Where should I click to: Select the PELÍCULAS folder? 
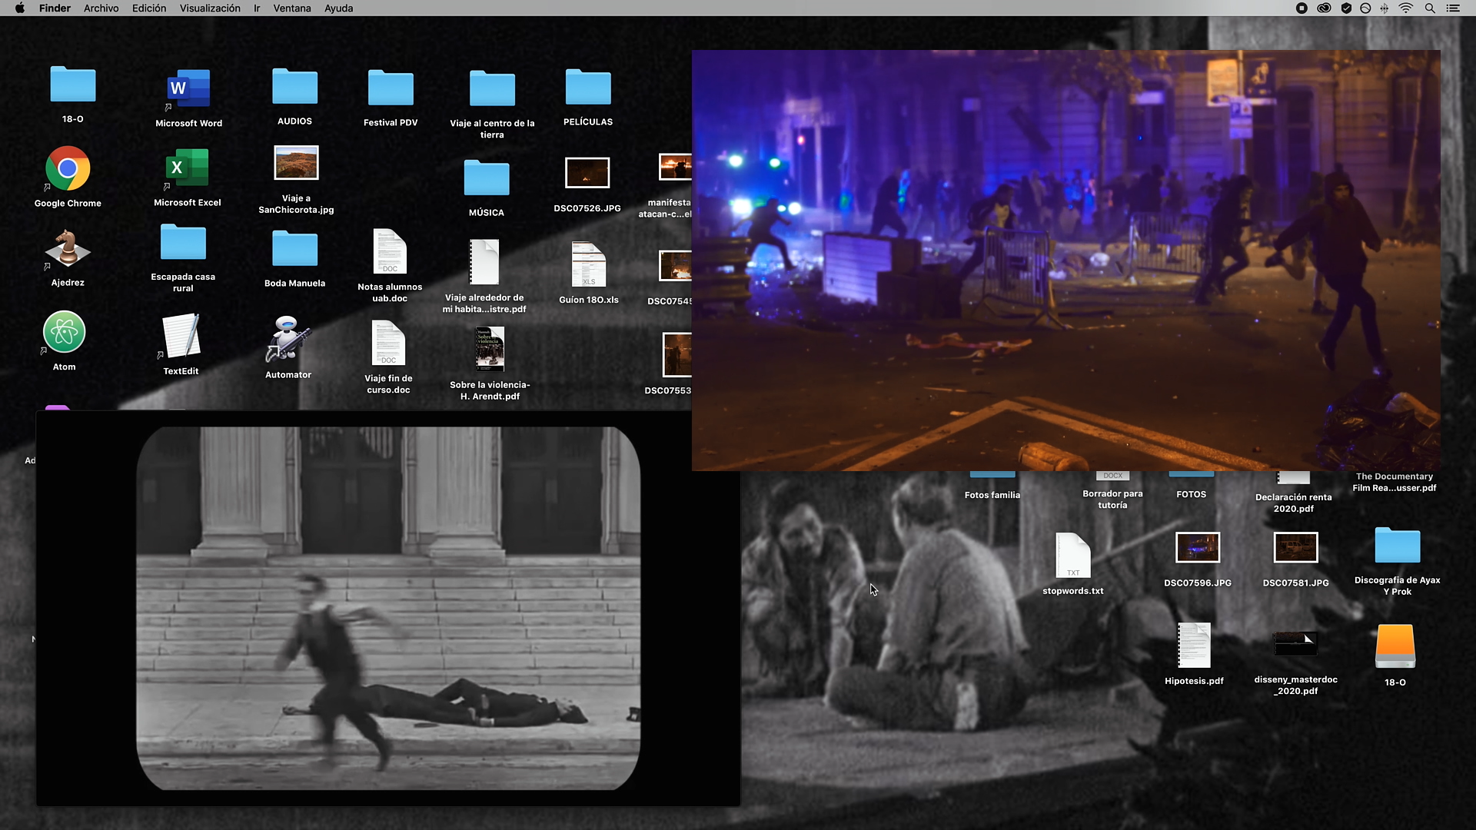588,88
